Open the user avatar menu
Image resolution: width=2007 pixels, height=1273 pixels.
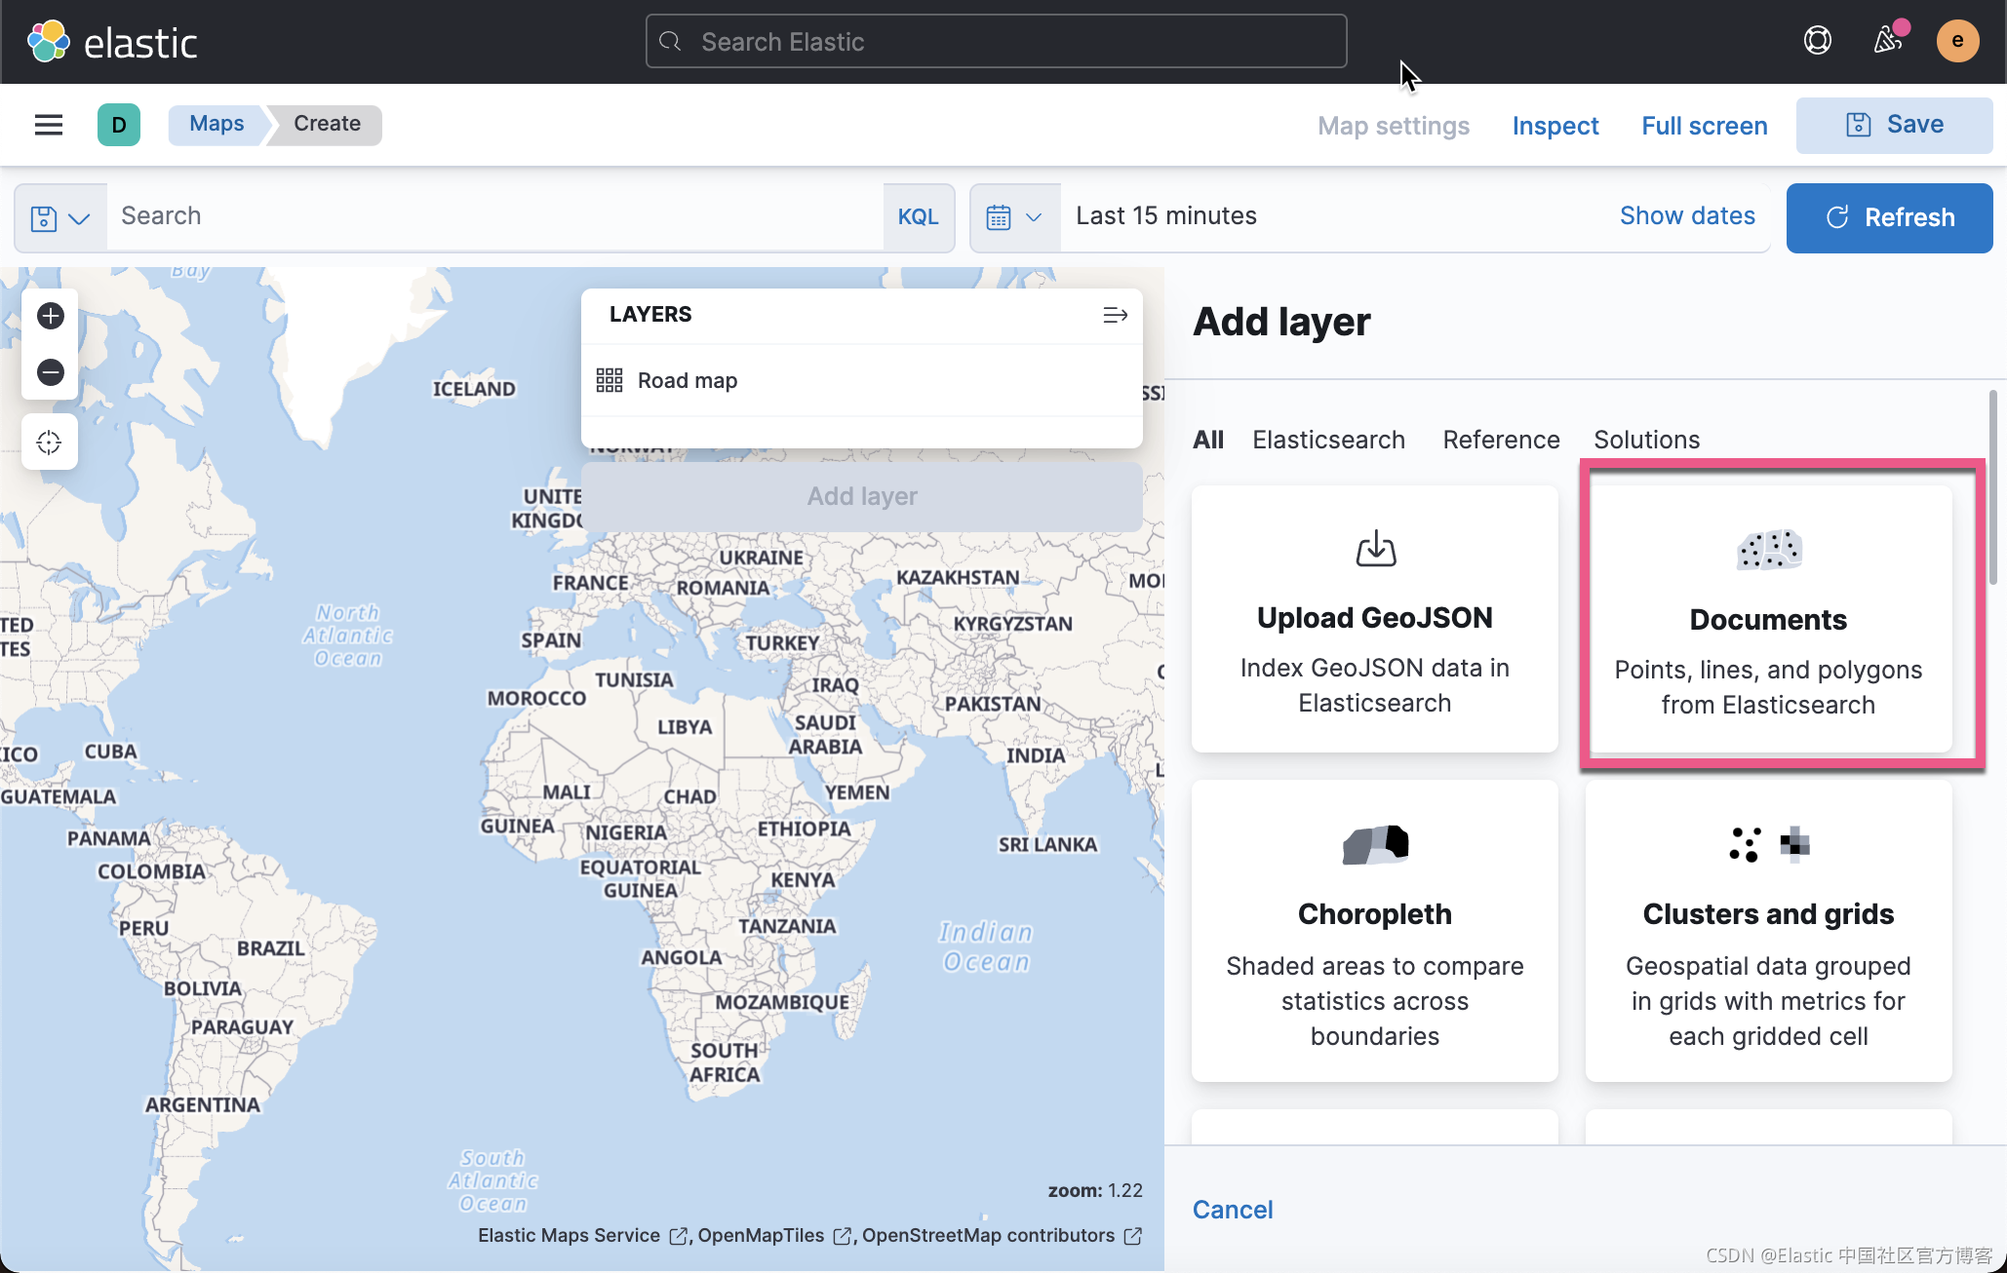coord(1957,41)
